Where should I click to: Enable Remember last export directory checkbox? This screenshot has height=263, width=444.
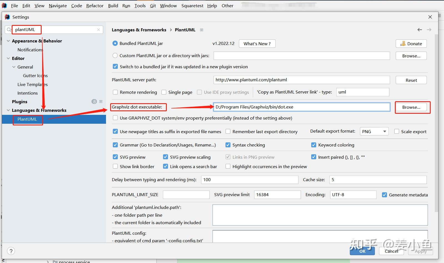tap(228, 131)
